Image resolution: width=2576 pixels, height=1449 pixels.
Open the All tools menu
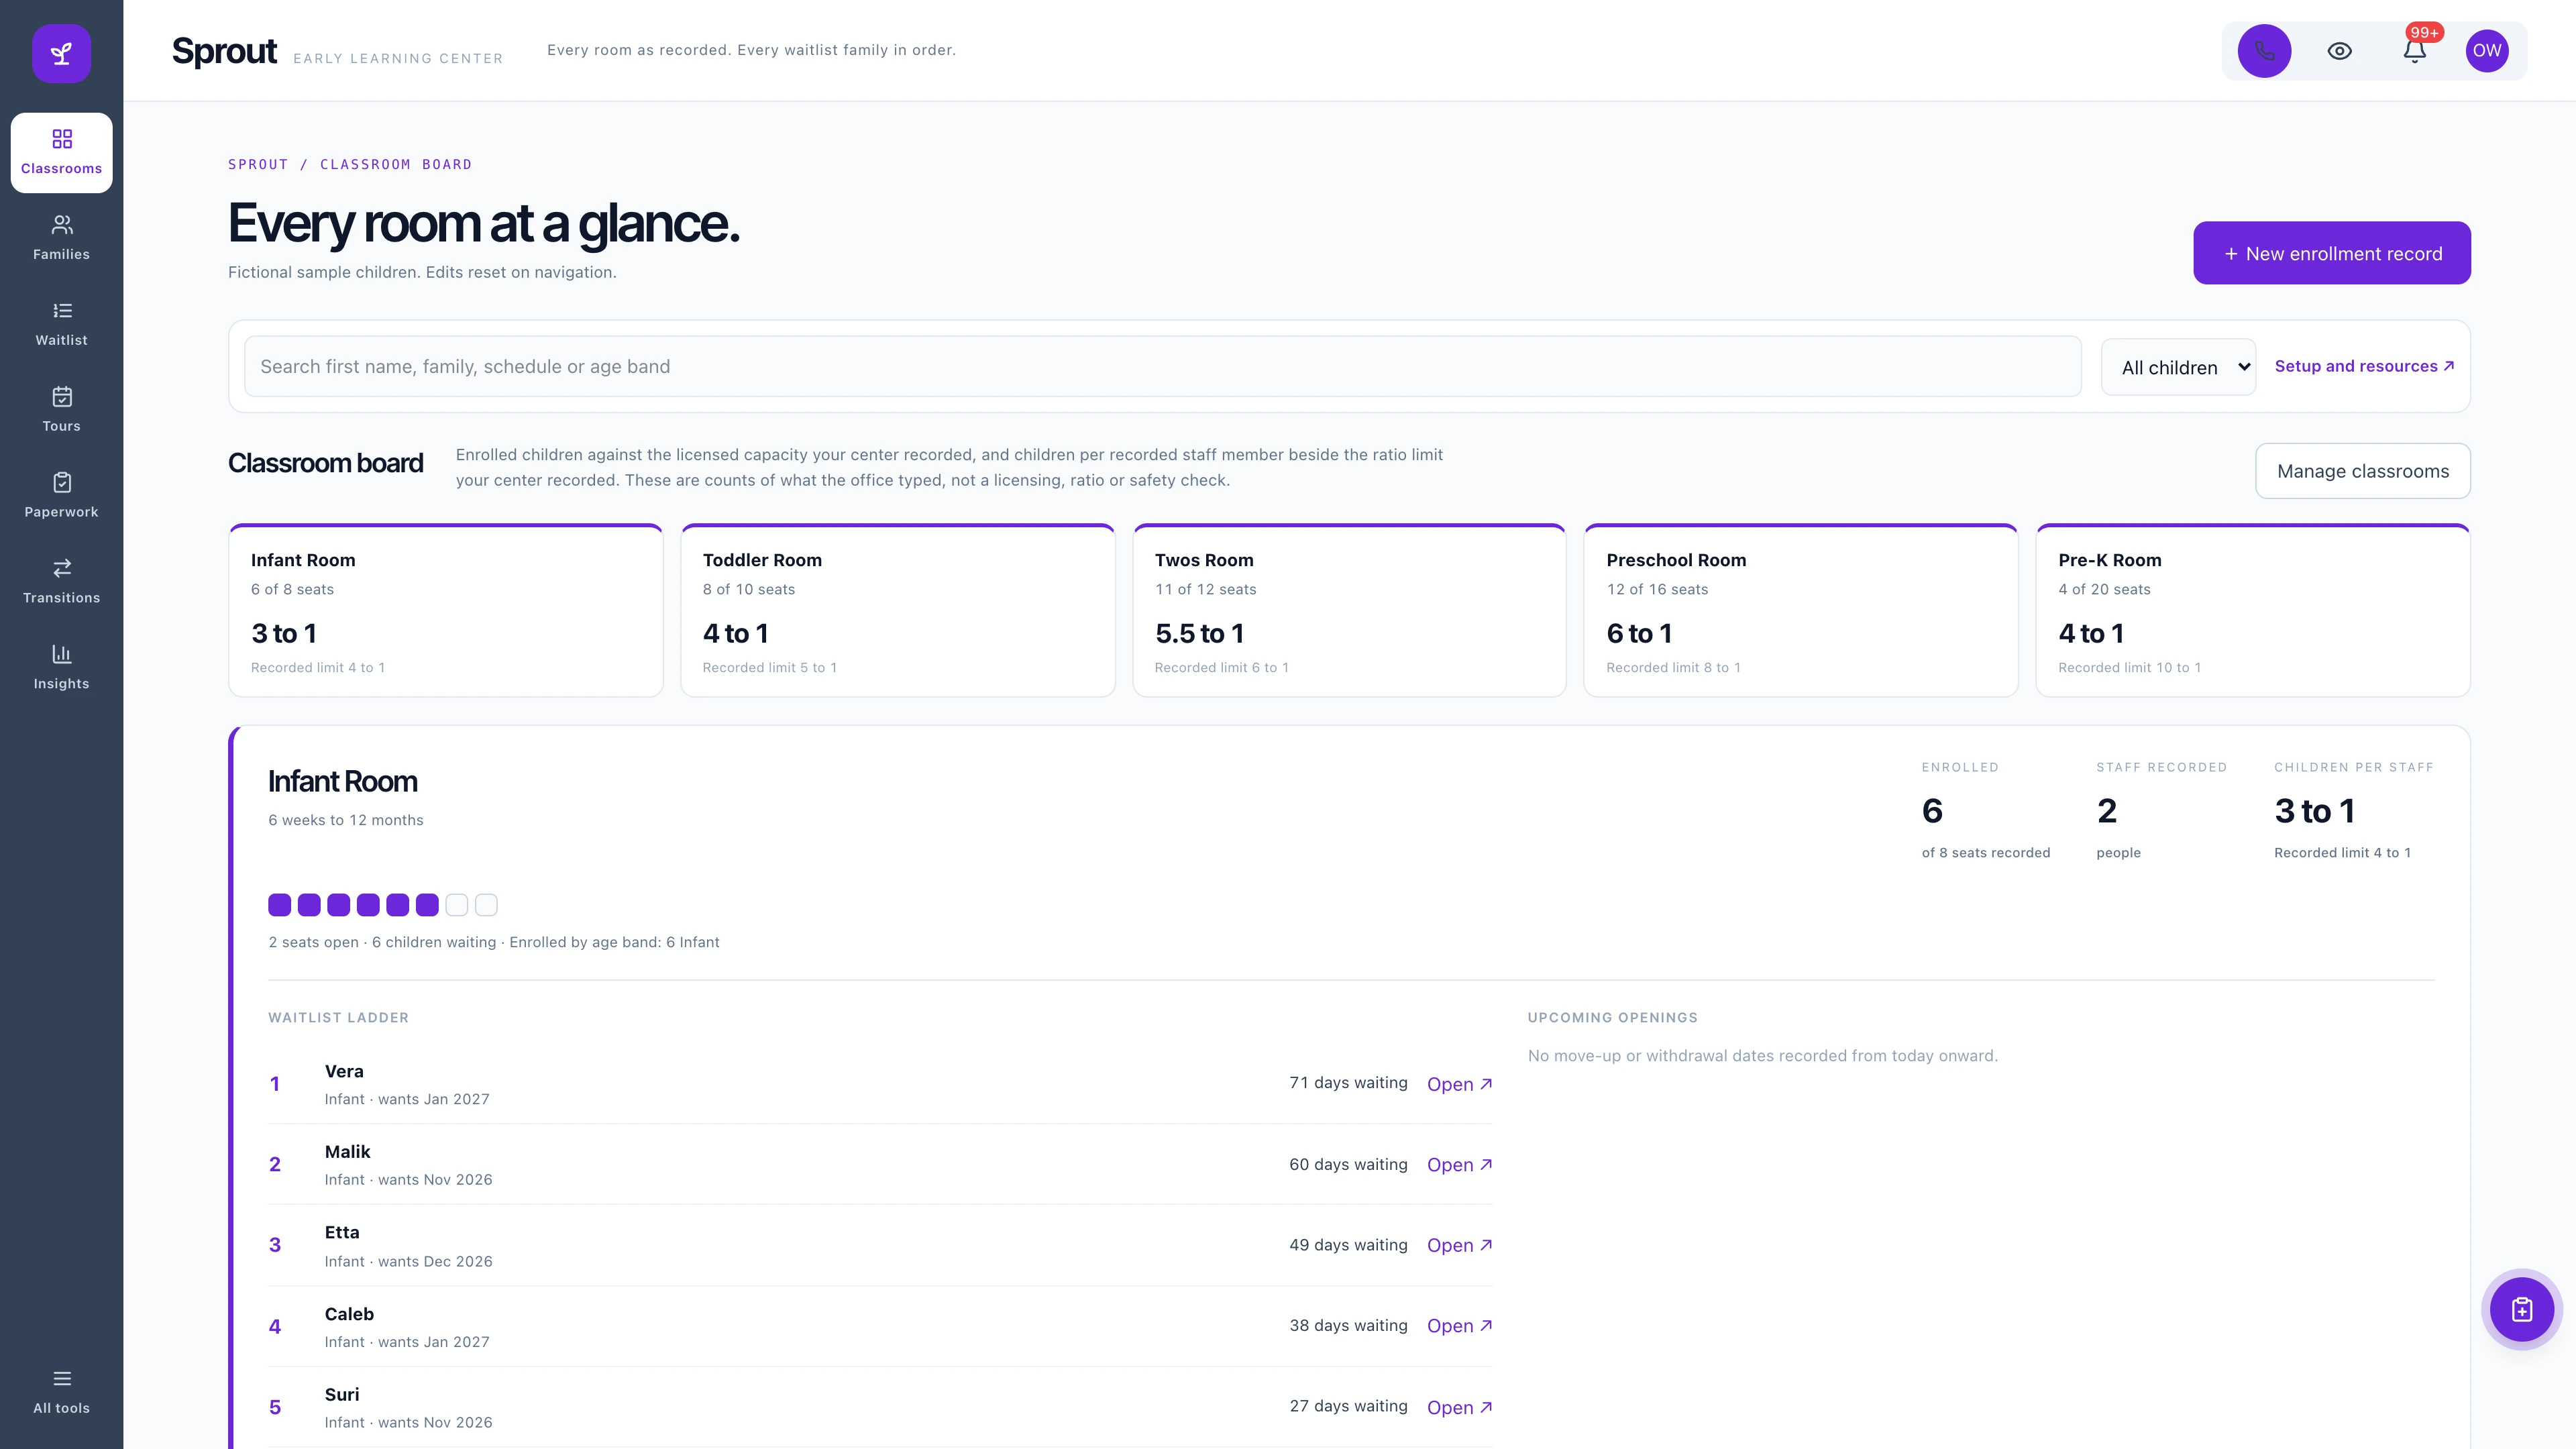tap(61, 1392)
